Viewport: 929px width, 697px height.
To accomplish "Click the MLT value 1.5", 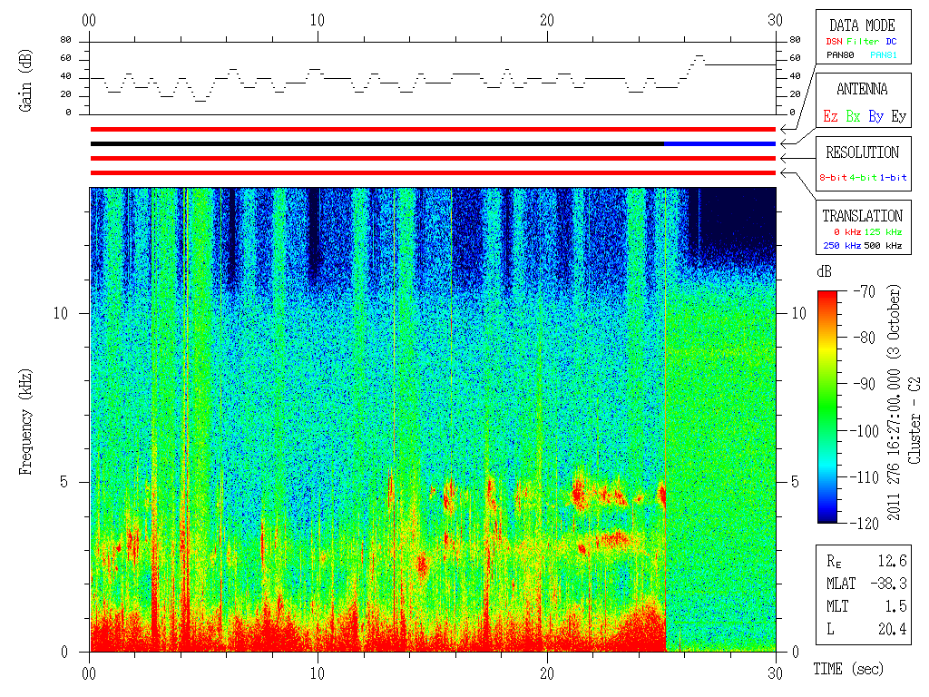I will (x=895, y=606).
